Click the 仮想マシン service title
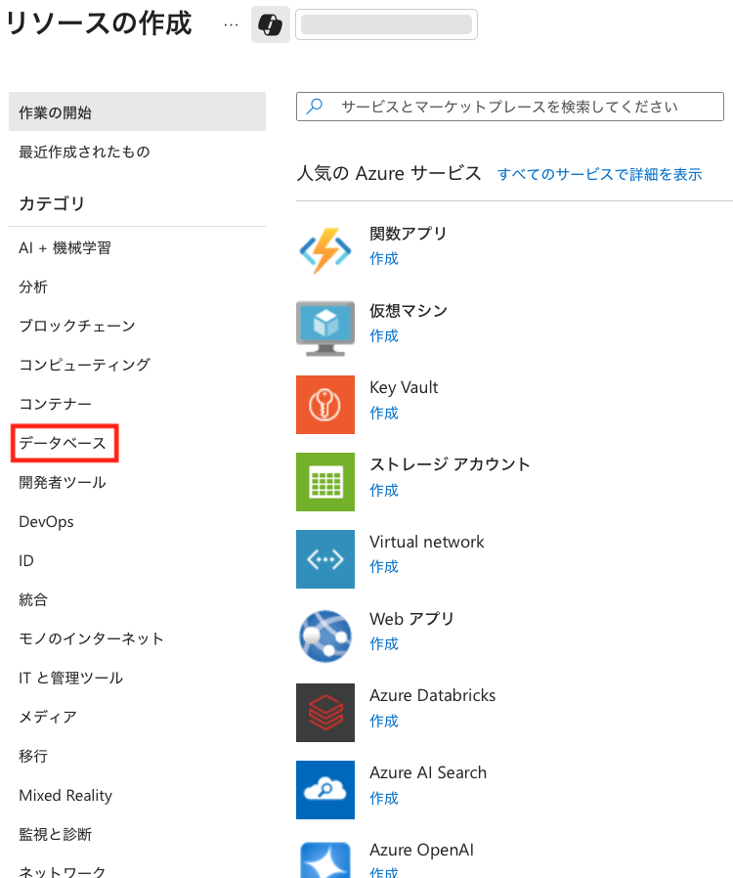Screen dimensions: 733x878 coord(409,310)
